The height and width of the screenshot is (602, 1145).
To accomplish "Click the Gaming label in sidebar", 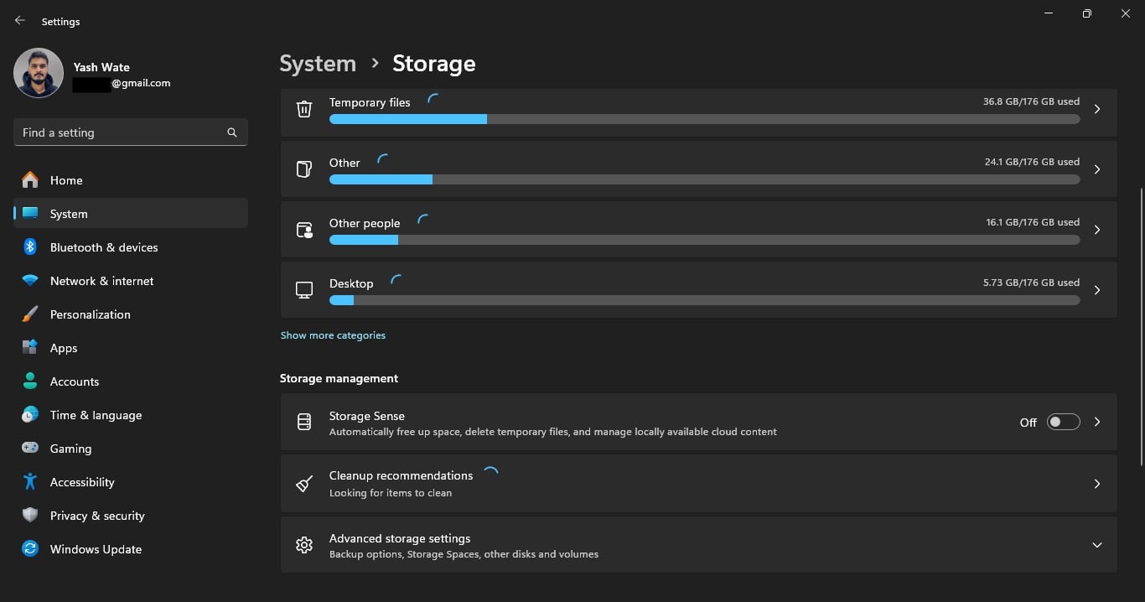I will [x=70, y=449].
